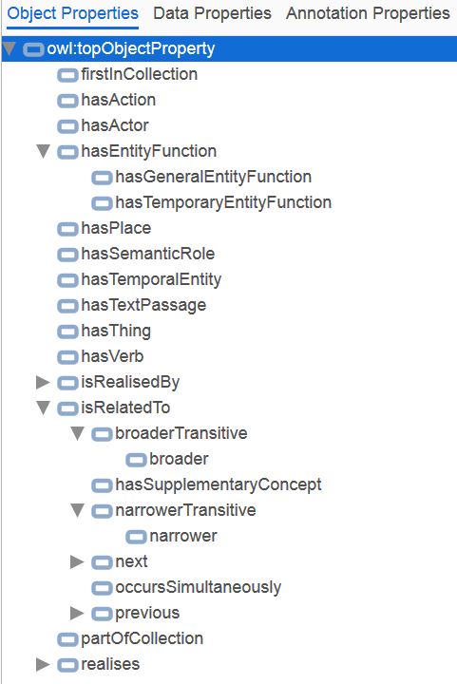Click the owl:topObjectProperty icon
The image size is (457, 684).
coord(33,49)
